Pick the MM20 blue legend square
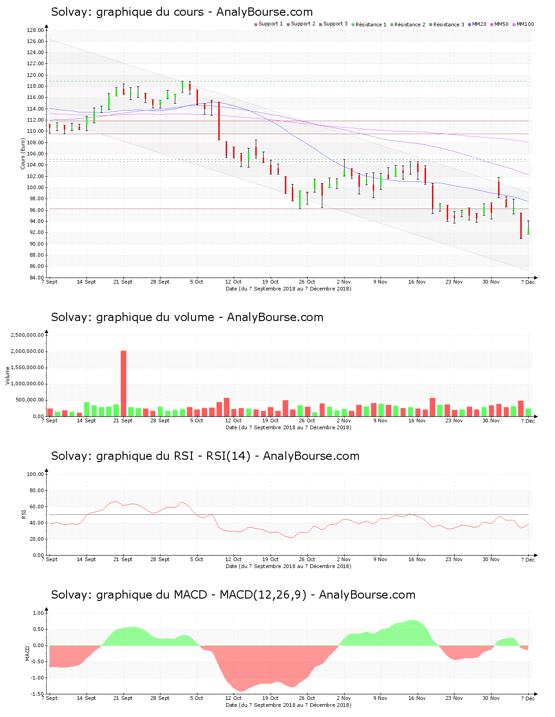 click(x=469, y=25)
